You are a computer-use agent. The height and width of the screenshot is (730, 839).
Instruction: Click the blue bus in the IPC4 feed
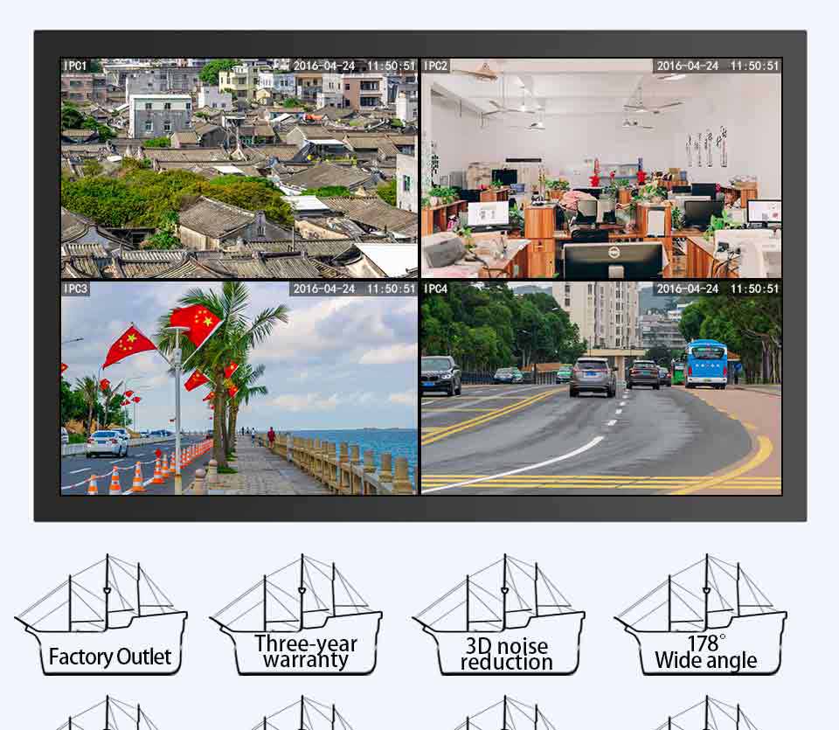point(706,364)
